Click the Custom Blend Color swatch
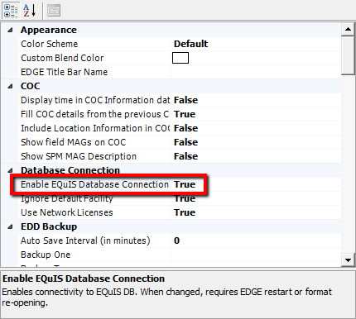This screenshot has width=356, height=319. 180,58
